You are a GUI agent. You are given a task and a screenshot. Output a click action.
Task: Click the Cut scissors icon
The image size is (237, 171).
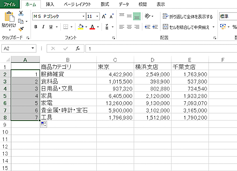[x=21, y=14]
